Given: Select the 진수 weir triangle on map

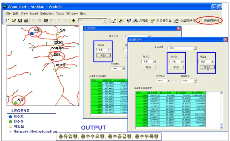Looking at the screenshot, I should tap(58, 34).
